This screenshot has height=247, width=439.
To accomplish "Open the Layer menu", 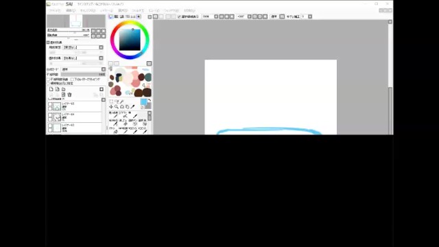I will 107,10.
